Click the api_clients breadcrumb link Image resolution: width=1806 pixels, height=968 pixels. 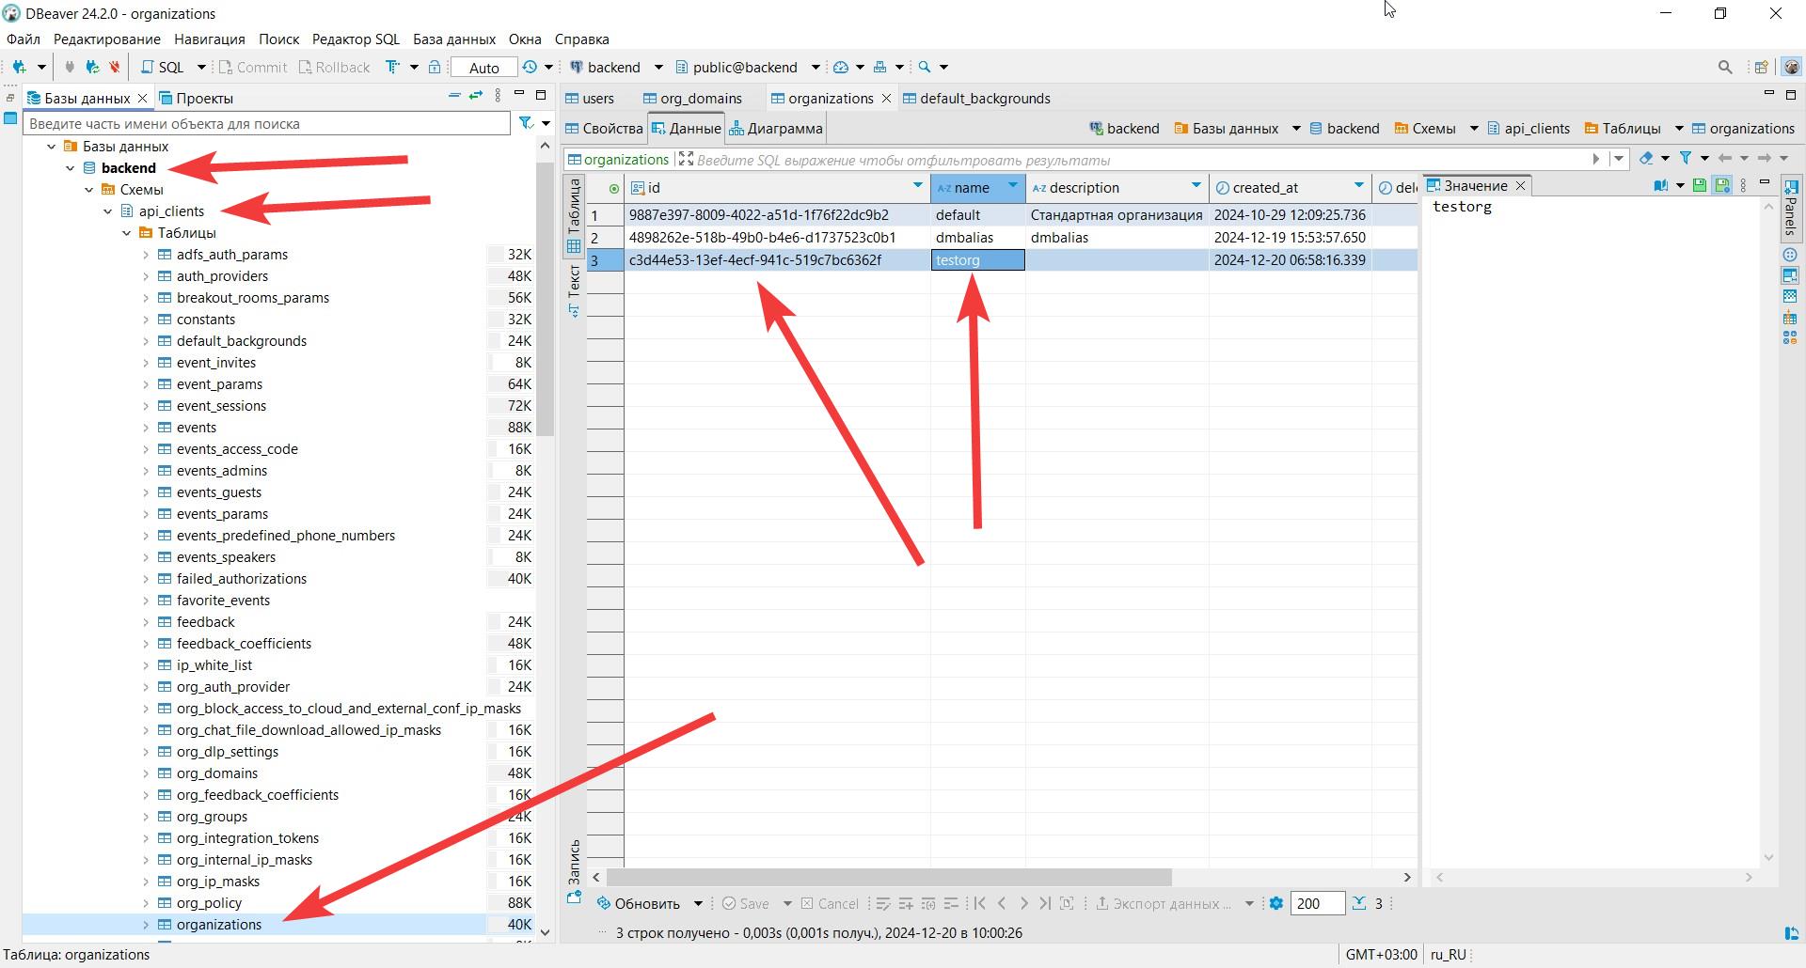pos(1529,128)
